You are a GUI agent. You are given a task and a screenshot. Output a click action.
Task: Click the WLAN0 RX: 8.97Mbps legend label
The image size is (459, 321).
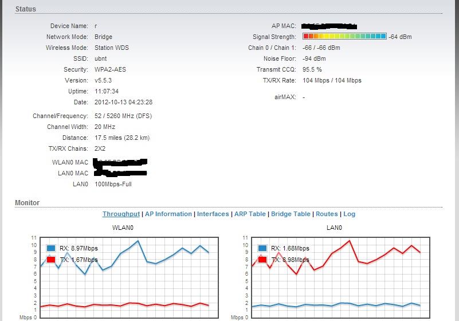(x=79, y=248)
